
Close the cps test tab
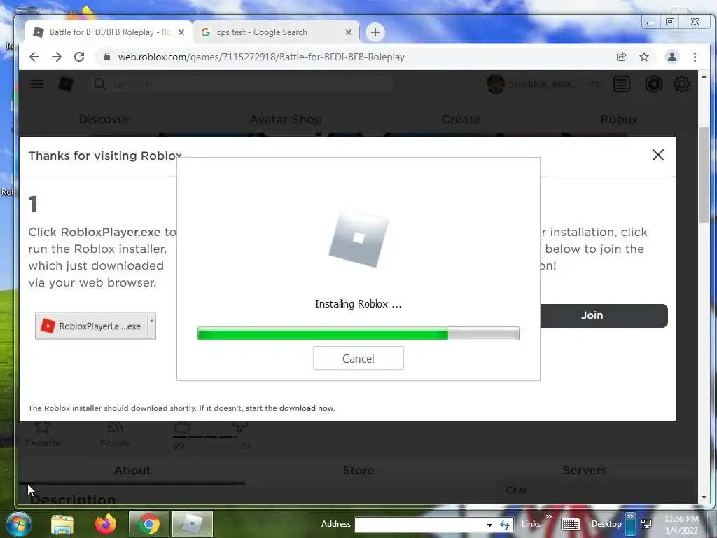tap(349, 32)
